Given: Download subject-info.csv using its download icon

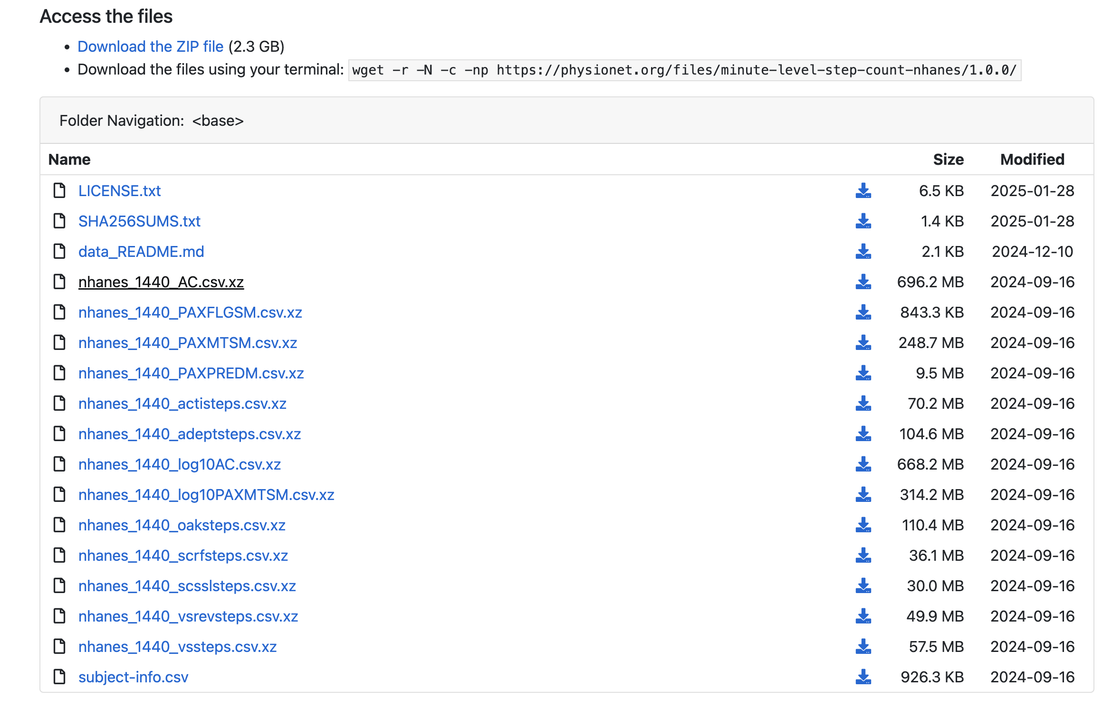Looking at the screenshot, I should [863, 677].
